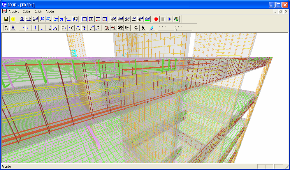Open the Arquivo menu
The width and height of the screenshot is (290, 170).
(x=14, y=11)
